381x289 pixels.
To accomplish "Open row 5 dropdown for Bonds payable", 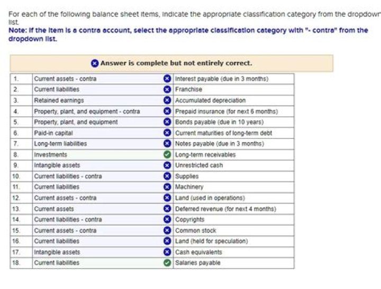I will 98,122.
